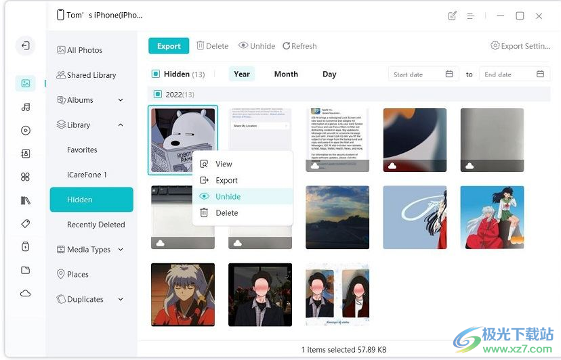Open the Photos section icon in sidebar
The image size is (561, 360).
click(x=25, y=83)
